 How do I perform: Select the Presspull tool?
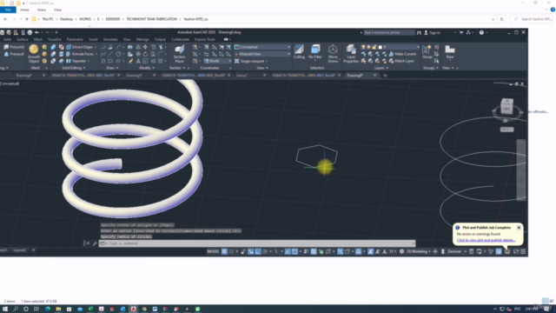(x=14, y=54)
